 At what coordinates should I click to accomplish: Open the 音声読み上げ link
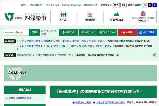point(90,5)
